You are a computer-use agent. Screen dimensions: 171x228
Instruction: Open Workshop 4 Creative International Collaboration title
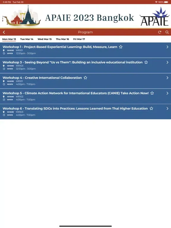pos(42,78)
